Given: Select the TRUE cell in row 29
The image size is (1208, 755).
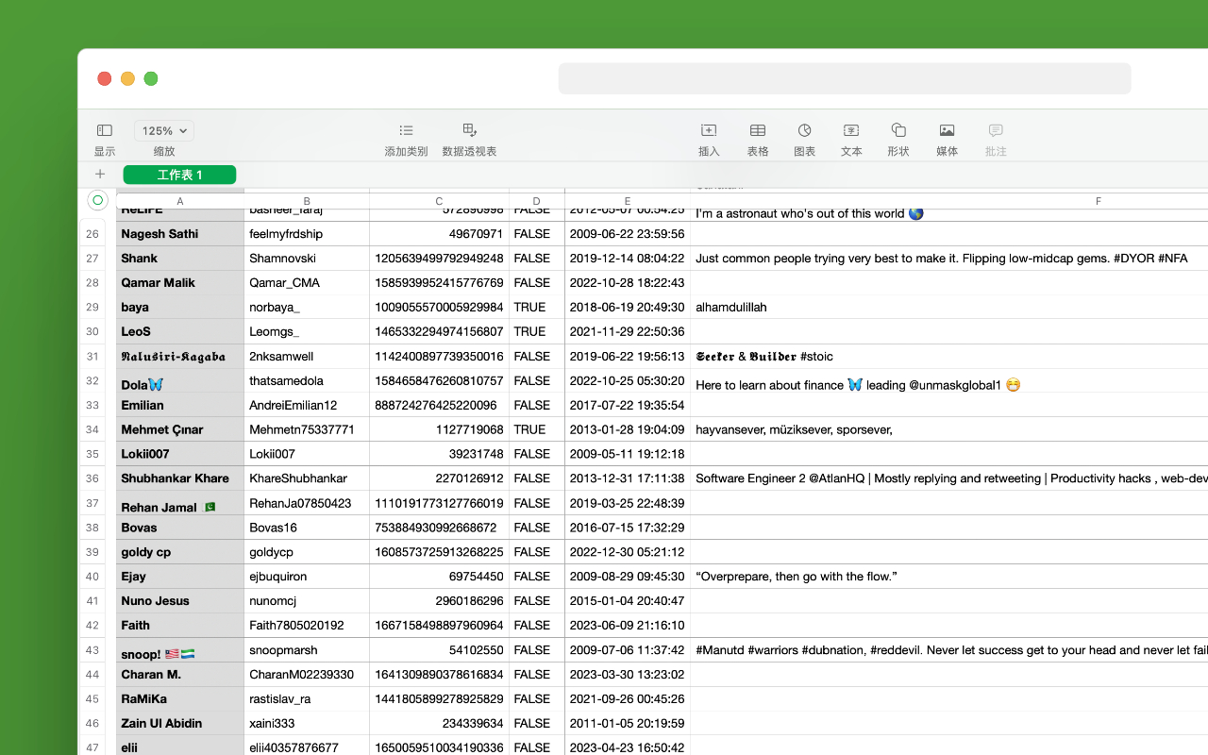Looking at the screenshot, I should pyautogui.click(x=536, y=307).
